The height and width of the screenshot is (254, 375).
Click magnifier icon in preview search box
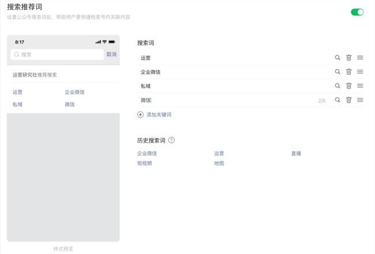[x=17, y=54]
